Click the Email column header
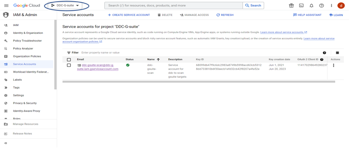This screenshot has width=349, height=148. pyautogui.click(x=80, y=60)
